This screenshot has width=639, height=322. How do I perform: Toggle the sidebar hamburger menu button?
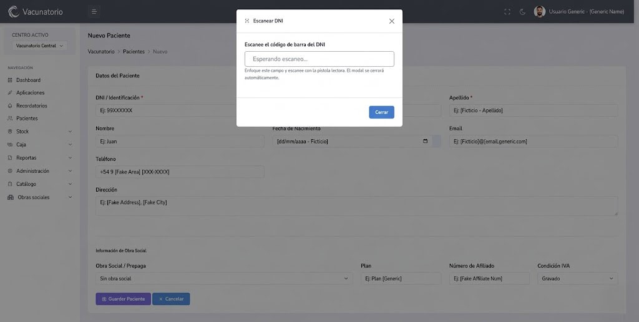coord(94,11)
